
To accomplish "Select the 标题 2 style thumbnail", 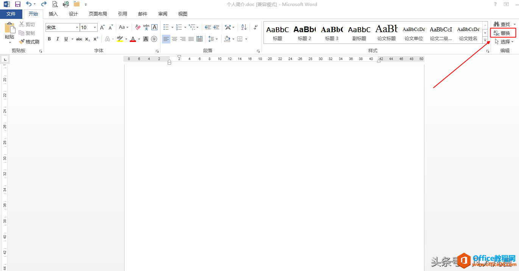I will tap(304, 33).
